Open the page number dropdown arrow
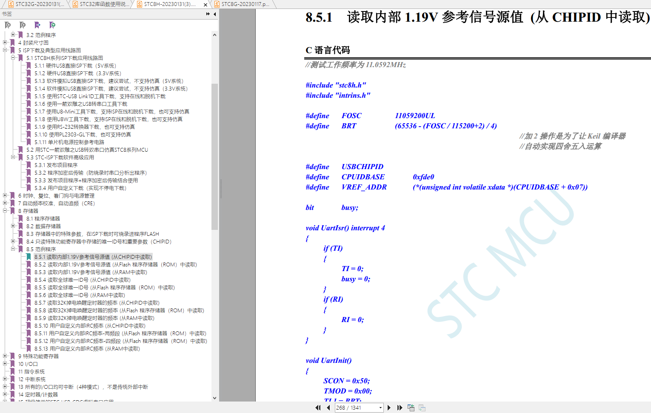The height and width of the screenshot is (413, 651). click(x=380, y=408)
